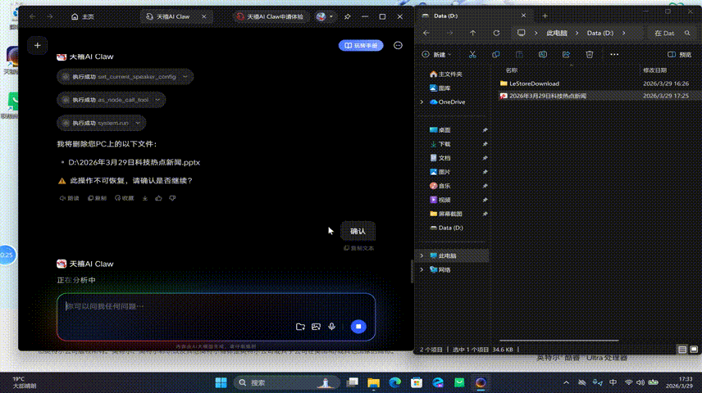Share the selected file

(566, 55)
